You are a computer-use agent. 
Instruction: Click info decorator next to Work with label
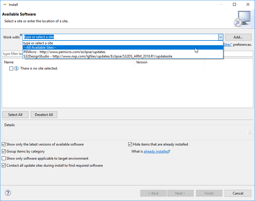[x=21, y=35]
